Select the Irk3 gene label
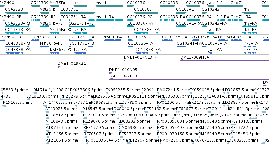The image size is (269, 145). point(246,9)
